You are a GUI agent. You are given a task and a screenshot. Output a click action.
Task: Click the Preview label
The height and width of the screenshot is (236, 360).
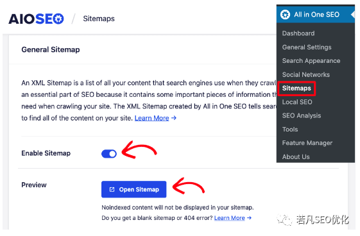34,185
